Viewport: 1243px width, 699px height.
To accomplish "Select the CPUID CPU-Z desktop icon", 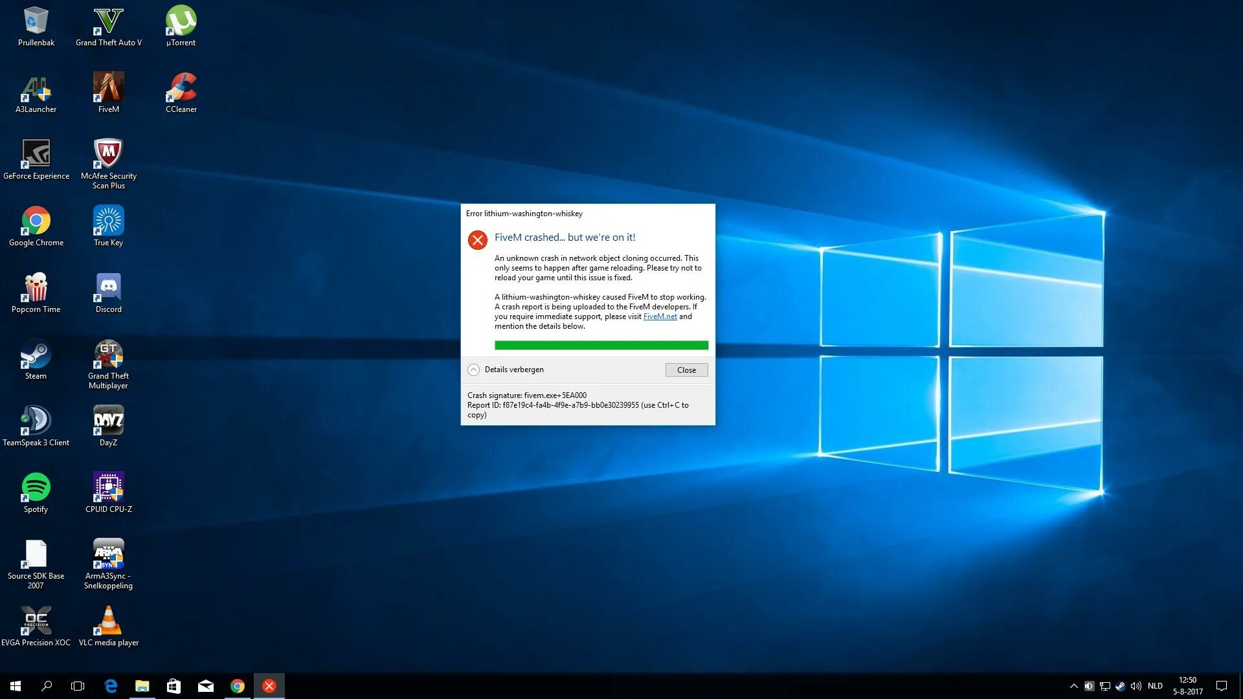I will tap(108, 494).
